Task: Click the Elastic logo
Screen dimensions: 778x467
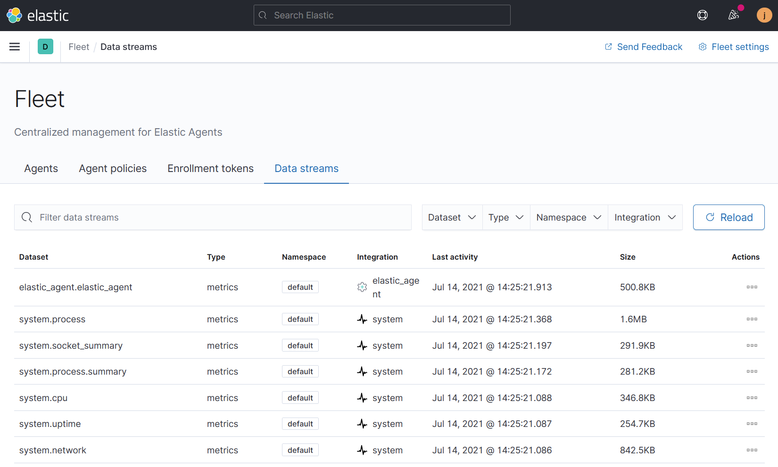Action: coord(38,16)
